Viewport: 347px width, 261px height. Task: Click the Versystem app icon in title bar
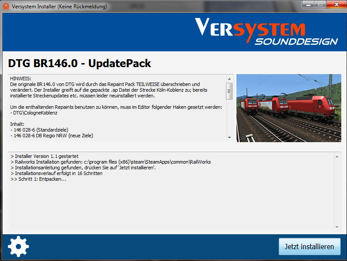6,7
